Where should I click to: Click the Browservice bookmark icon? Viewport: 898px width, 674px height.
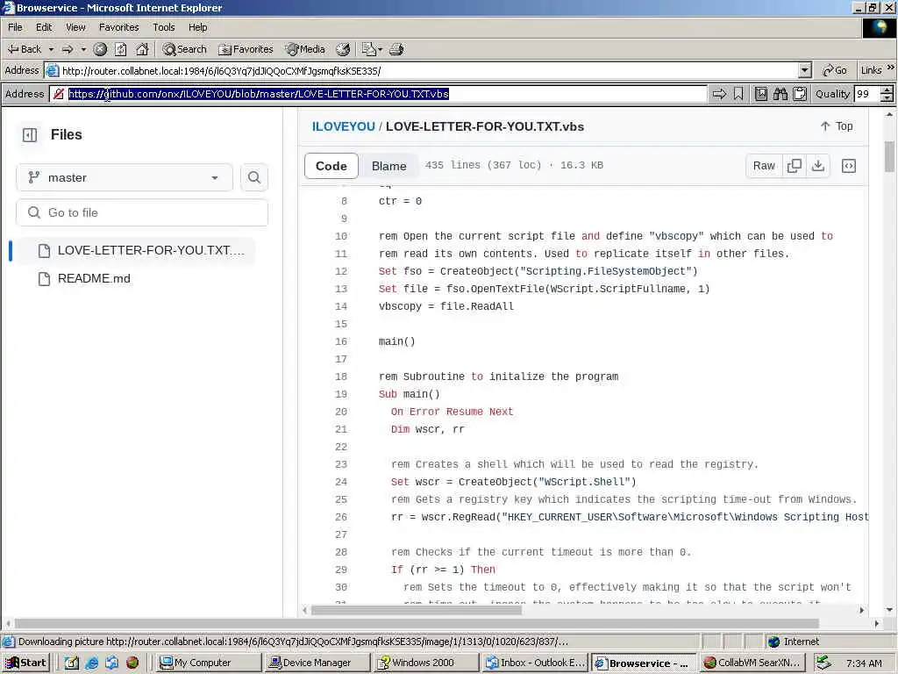[x=738, y=94]
